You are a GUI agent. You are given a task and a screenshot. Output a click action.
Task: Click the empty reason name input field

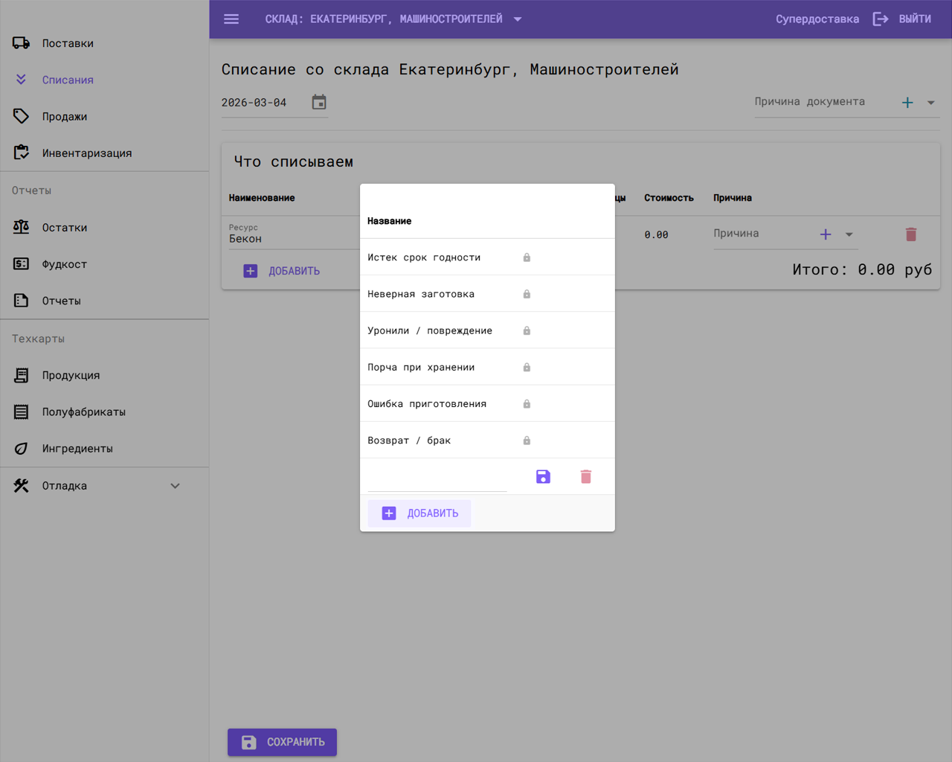click(x=437, y=478)
